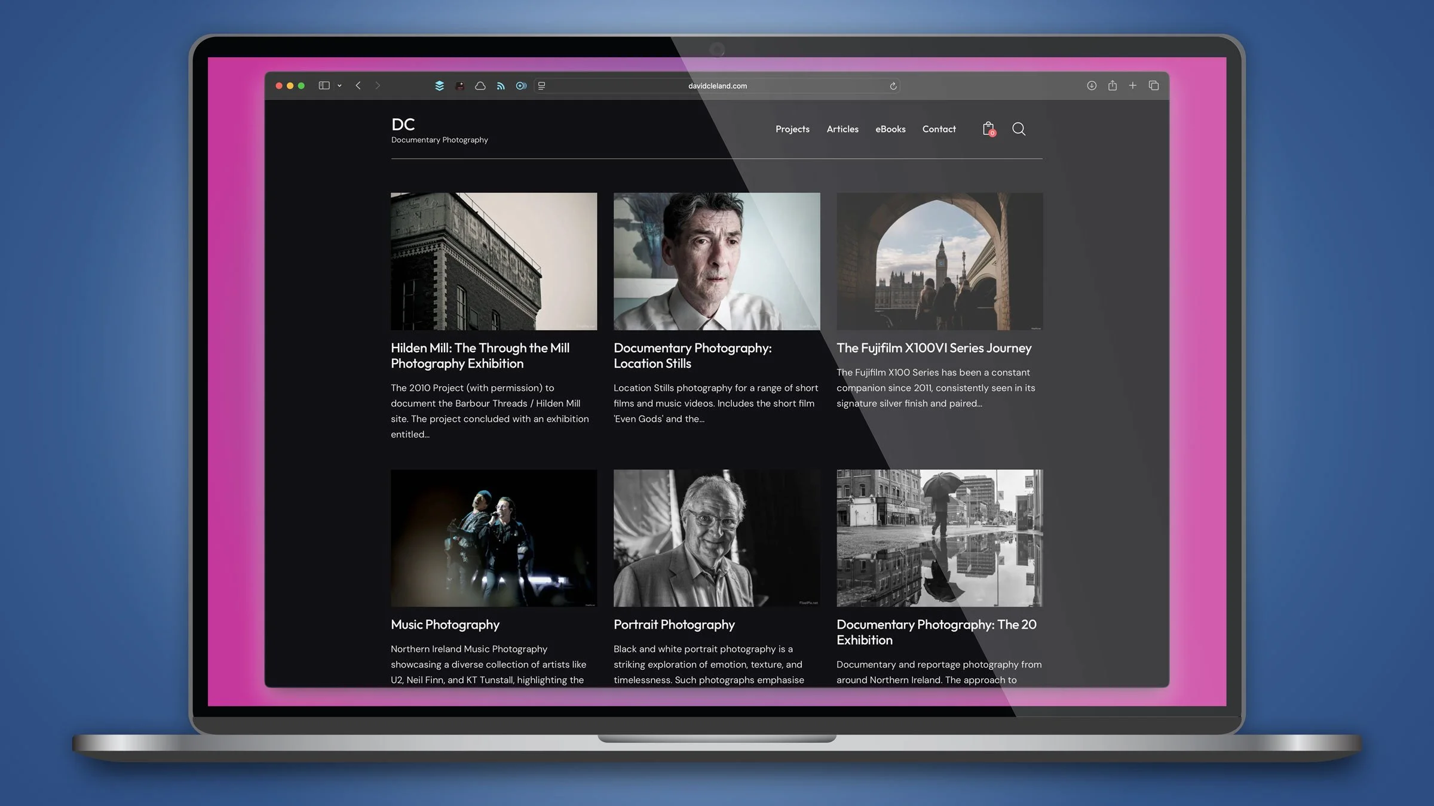Add a new tab with plus icon

click(1133, 85)
